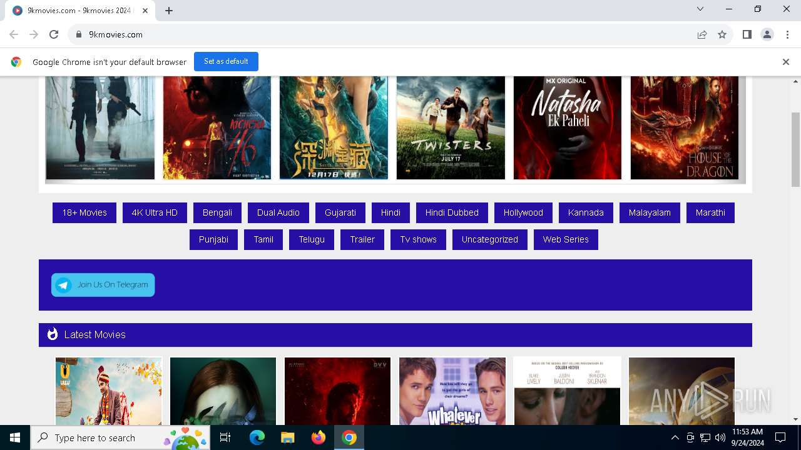Image resolution: width=801 pixels, height=450 pixels.
Task: Open the Kichcha 46 movie poster
Action: (x=217, y=127)
